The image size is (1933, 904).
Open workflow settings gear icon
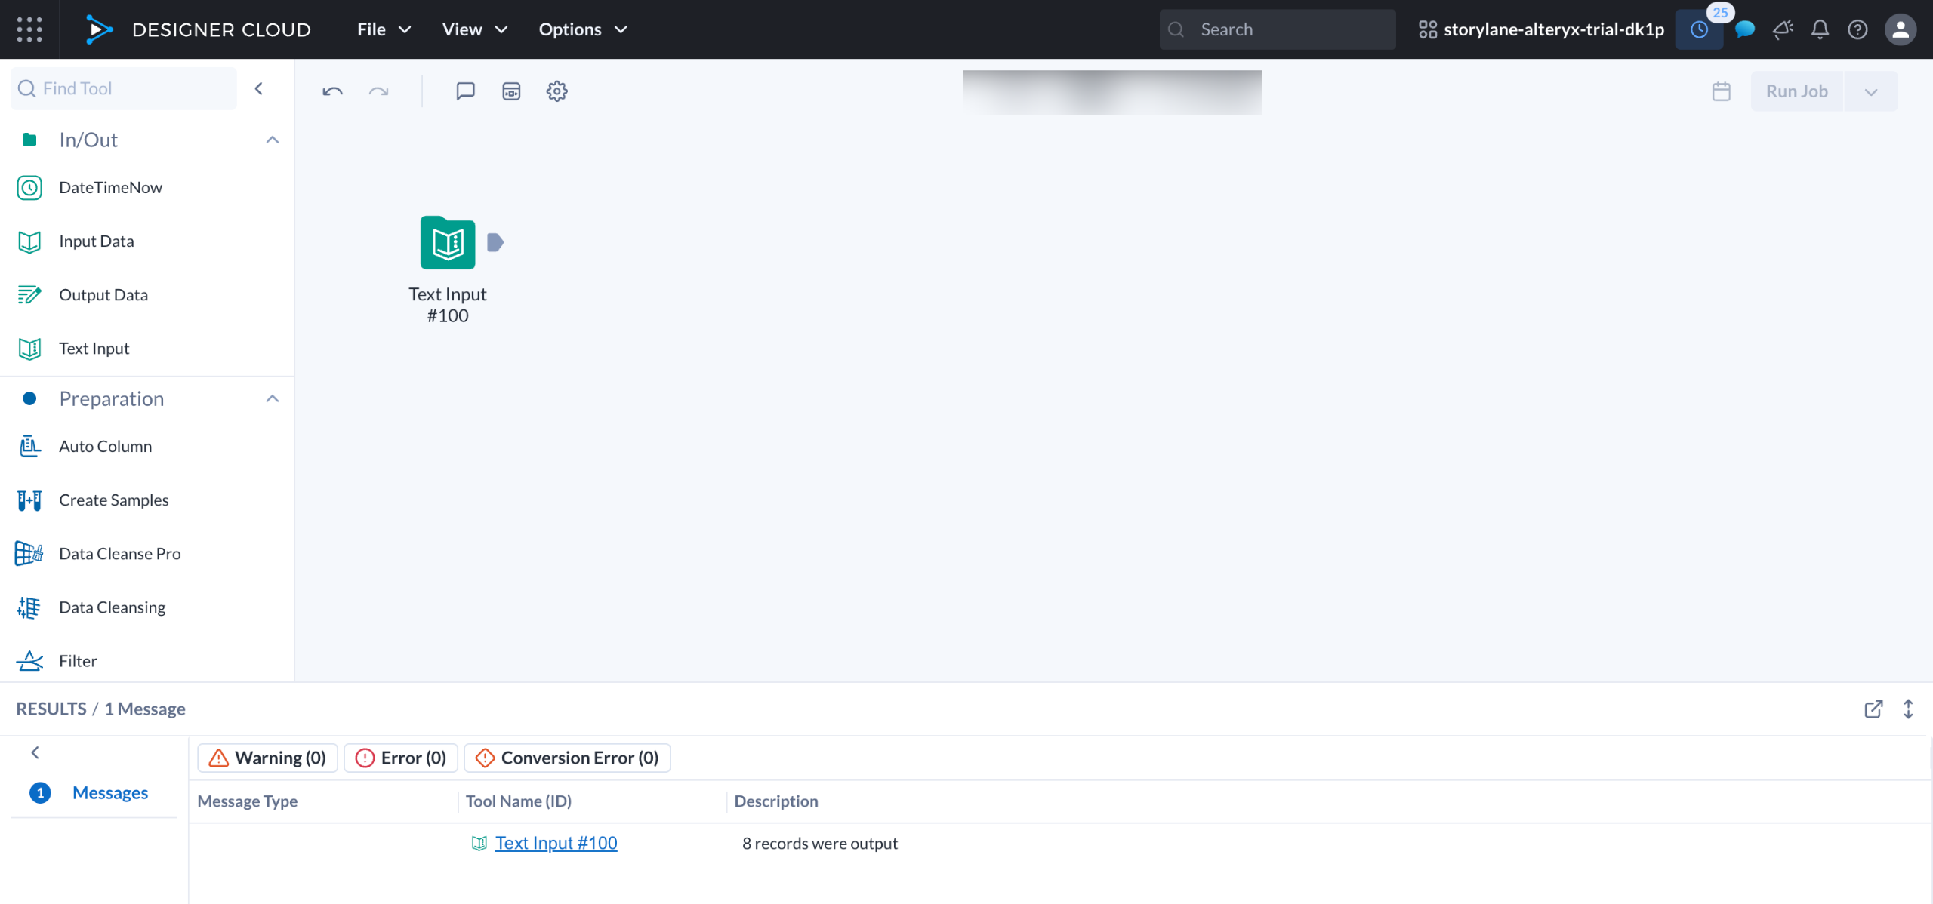point(556,91)
